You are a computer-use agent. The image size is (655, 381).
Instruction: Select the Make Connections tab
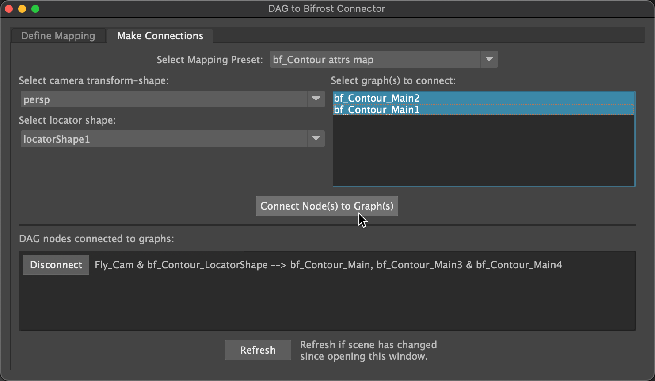click(x=160, y=36)
